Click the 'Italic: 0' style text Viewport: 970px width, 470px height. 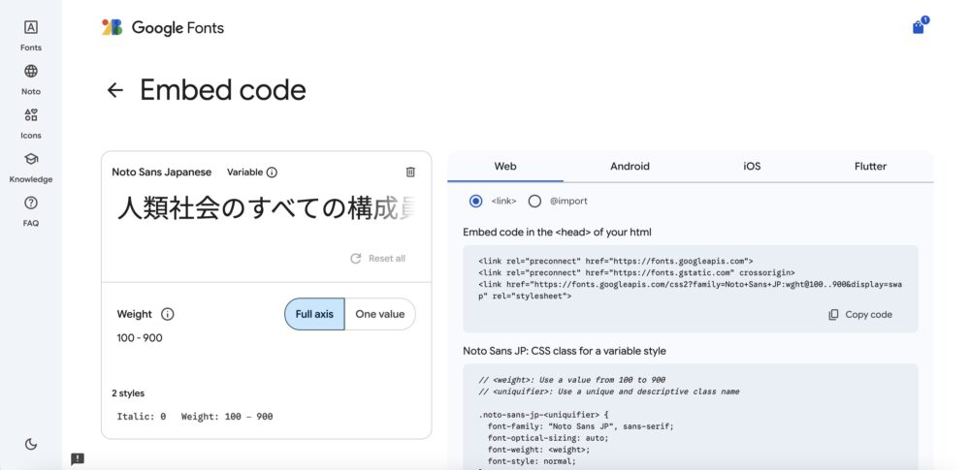click(142, 417)
